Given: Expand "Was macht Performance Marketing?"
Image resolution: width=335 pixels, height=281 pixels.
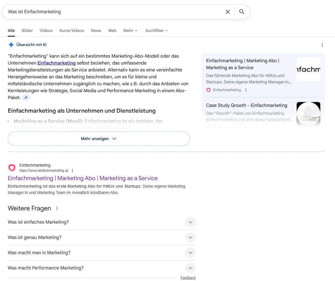Looking at the screenshot, I should tap(190, 268).
